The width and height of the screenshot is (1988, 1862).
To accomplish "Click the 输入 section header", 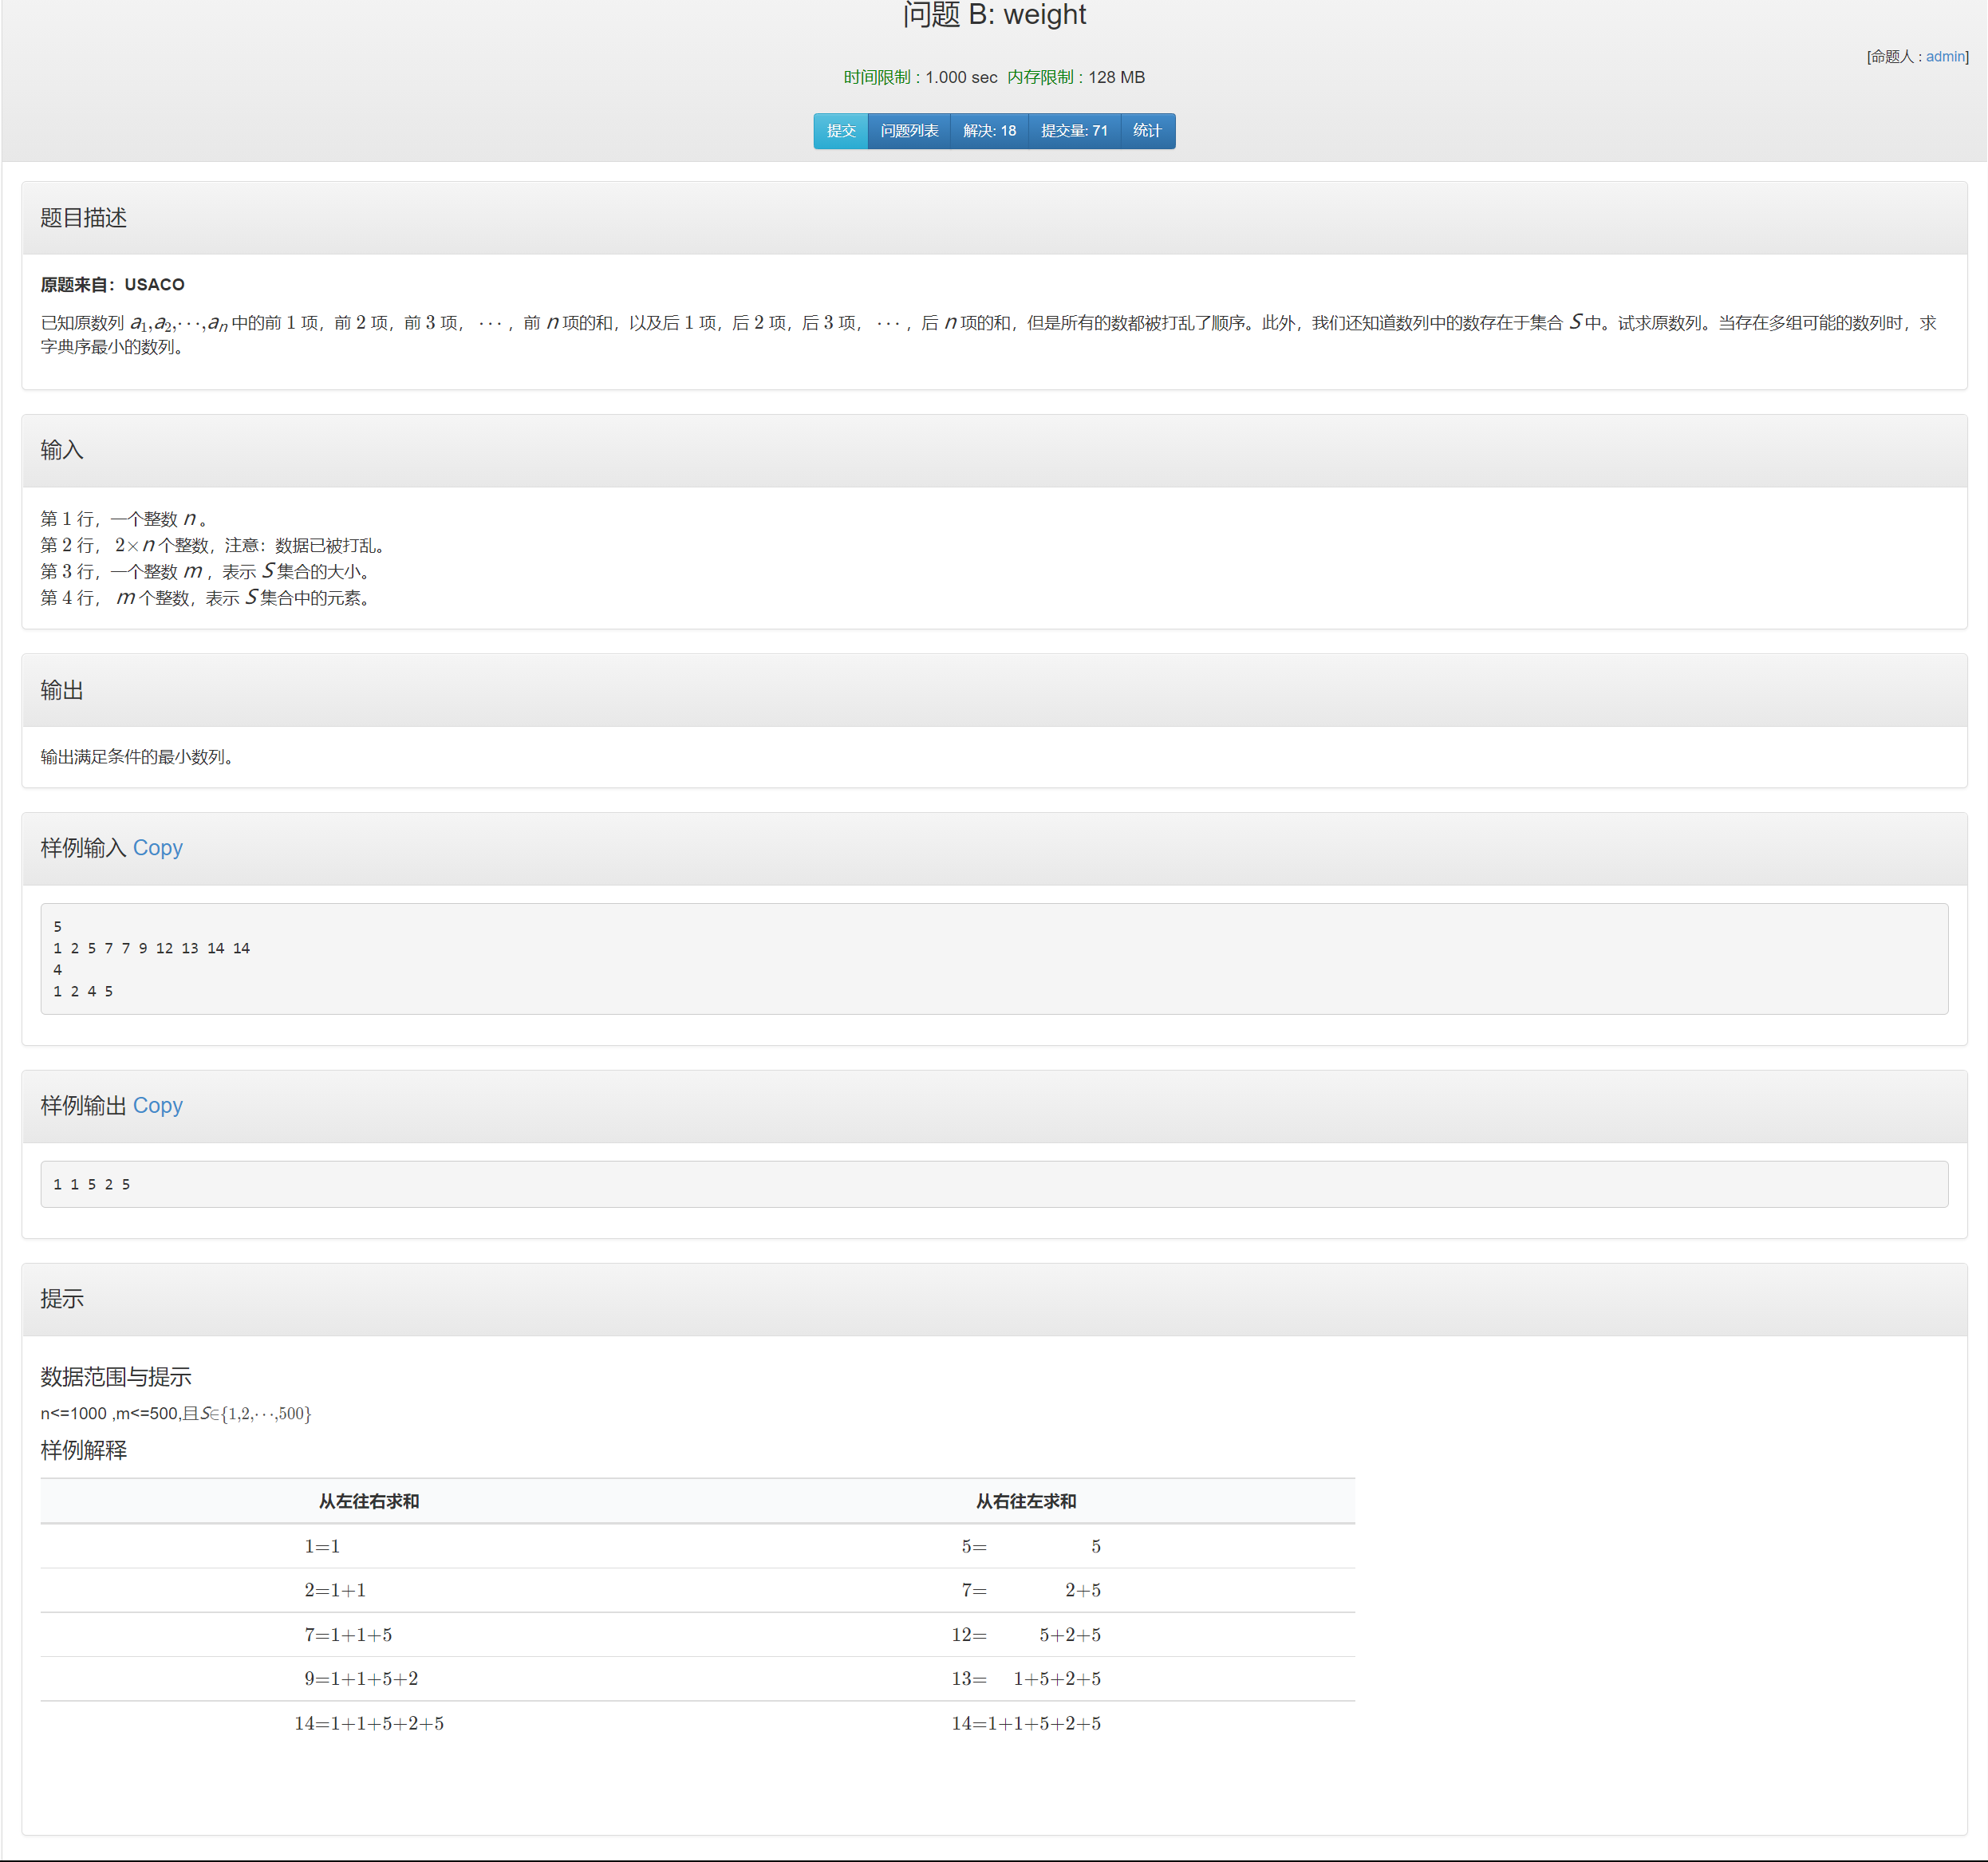I will (62, 451).
